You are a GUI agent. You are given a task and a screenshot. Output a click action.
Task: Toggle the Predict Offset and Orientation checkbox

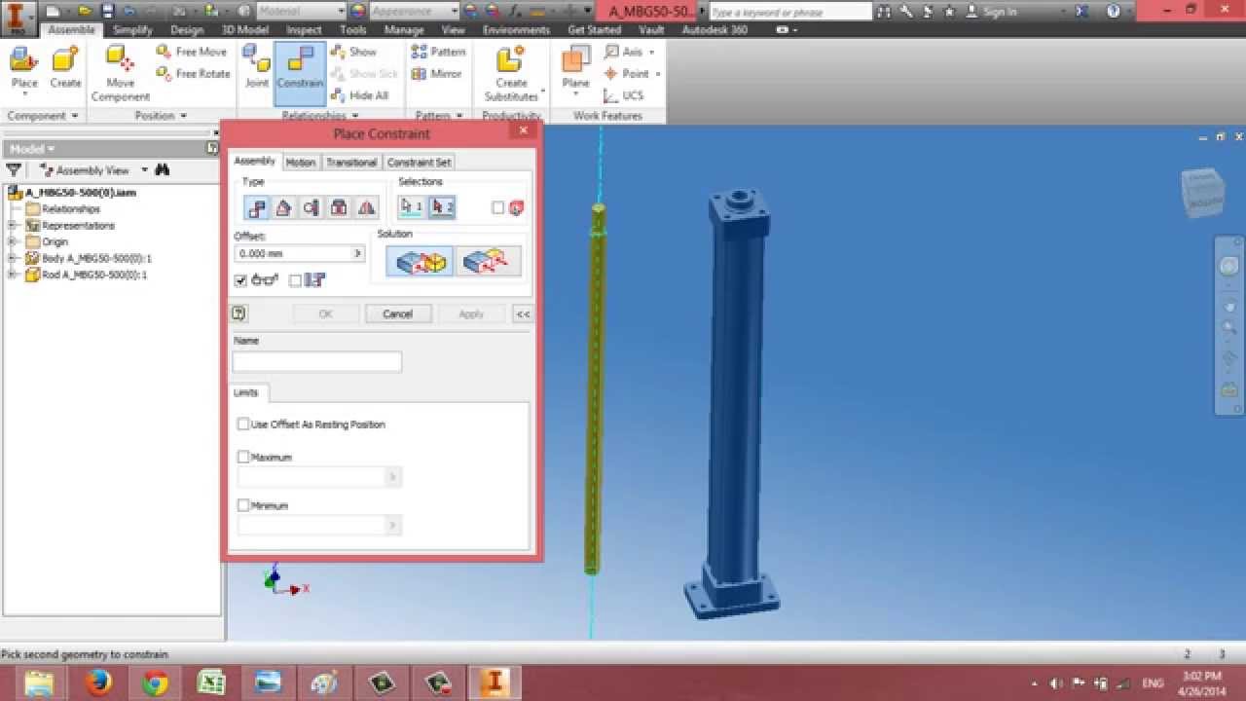(x=295, y=280)
